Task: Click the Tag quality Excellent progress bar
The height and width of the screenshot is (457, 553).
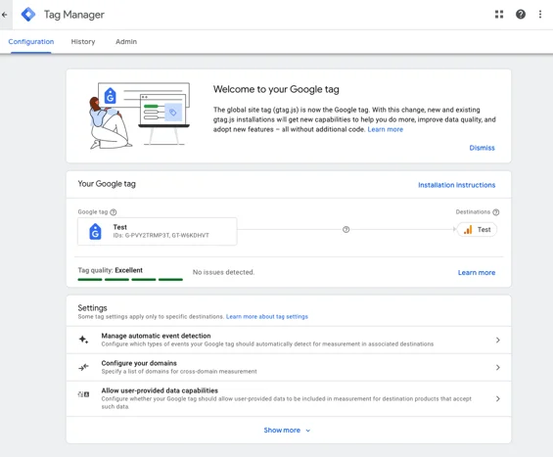Action: 130,279
